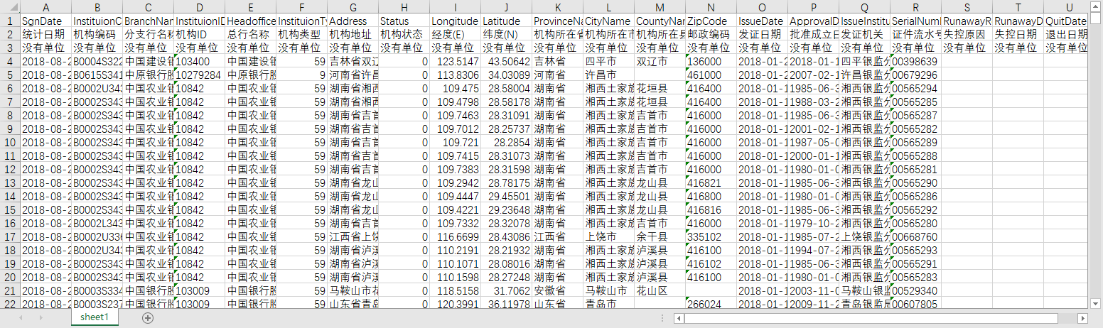The height and width of the screenshot is (328, 1103).
Task: Select longitude cell 113.8306
Action: pyautogui.click(x=455, y=75)
